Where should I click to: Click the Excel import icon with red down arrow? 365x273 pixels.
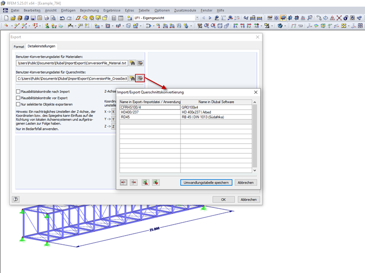pyautogui.click(x=156, y=182)
